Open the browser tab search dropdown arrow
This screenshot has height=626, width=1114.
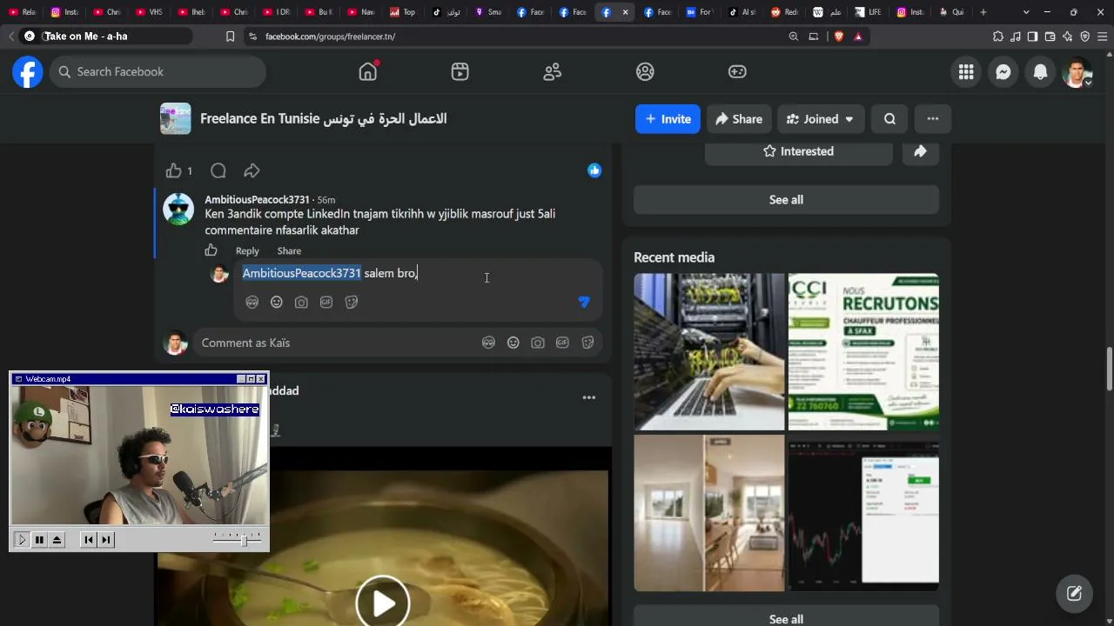1026,12
